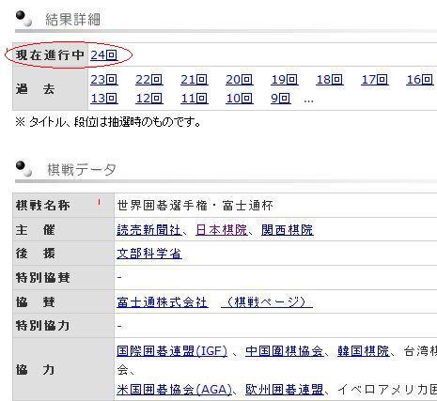The width and height of the screenshot is (437, 401).
Task: Click the 協力 row label
Action: (35, 370)
